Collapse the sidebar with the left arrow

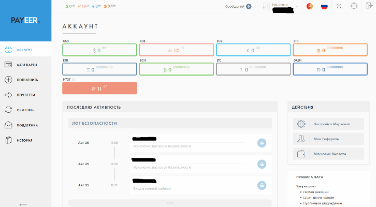point(23,204)
